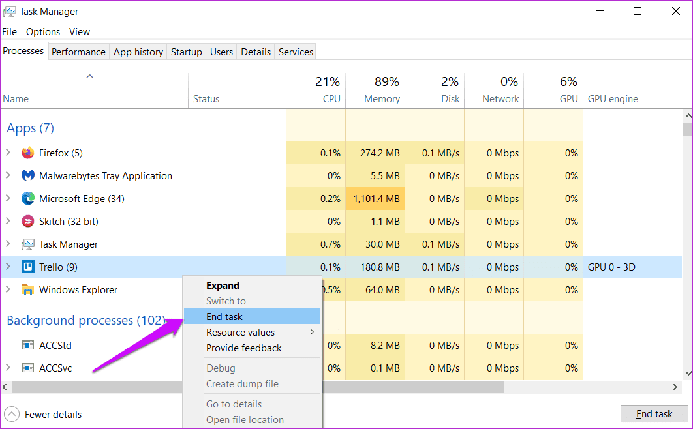Click the End task button at bottom right
The image size is (693, 429).
[654, 414]
